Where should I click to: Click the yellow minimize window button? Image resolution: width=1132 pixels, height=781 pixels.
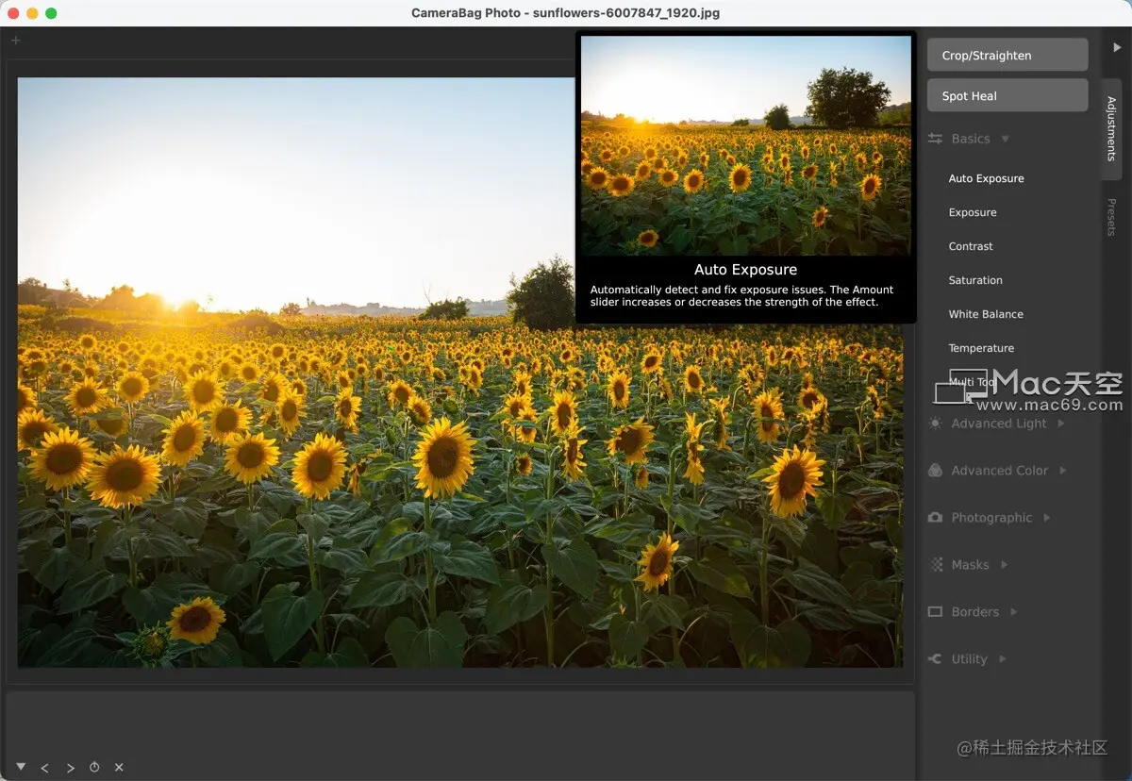[32, 13]
